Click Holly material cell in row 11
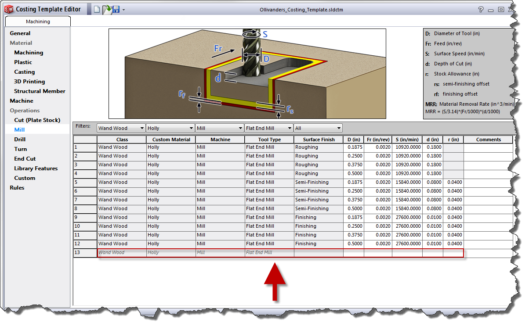The width and height of the screenshot is (529, 326). tap(171, 235)
